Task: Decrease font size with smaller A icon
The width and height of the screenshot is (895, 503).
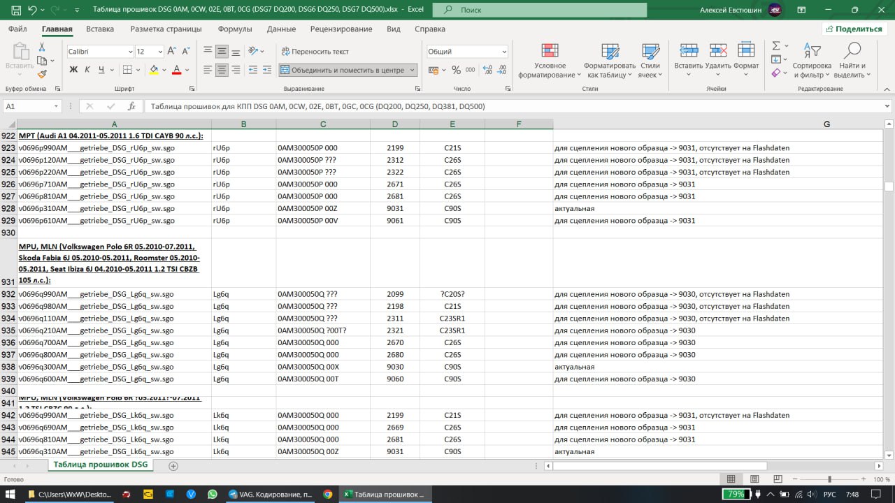Action: pos(187,52)
